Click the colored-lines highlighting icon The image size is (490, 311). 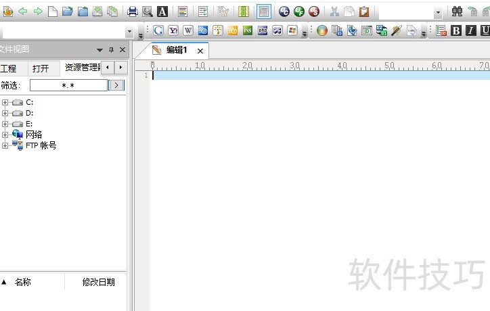tap(183, 12)
